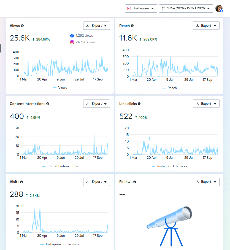
Task: Click the Follows info icon
Action: click(135, 182)
